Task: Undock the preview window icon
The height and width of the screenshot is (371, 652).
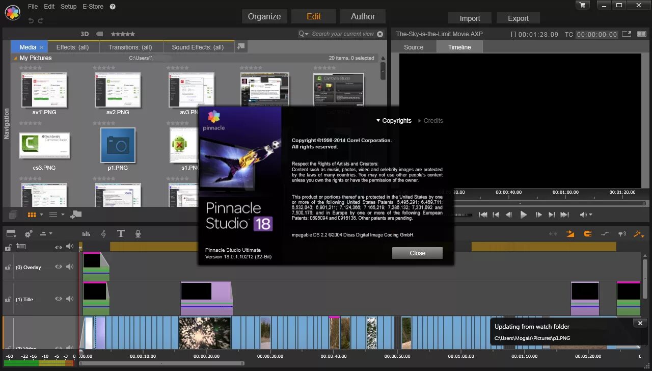Action: coord(627,34)
